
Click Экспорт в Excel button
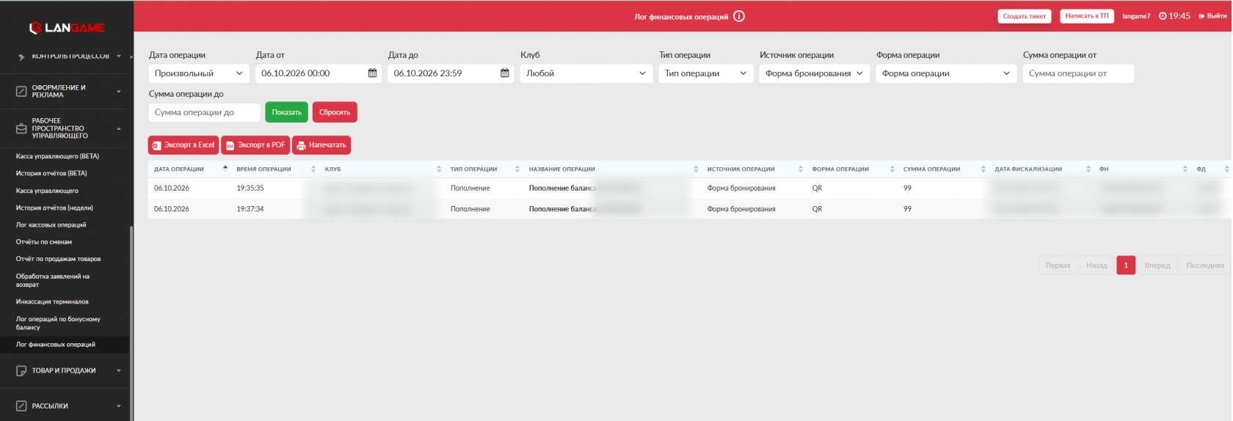click(183, 145)
